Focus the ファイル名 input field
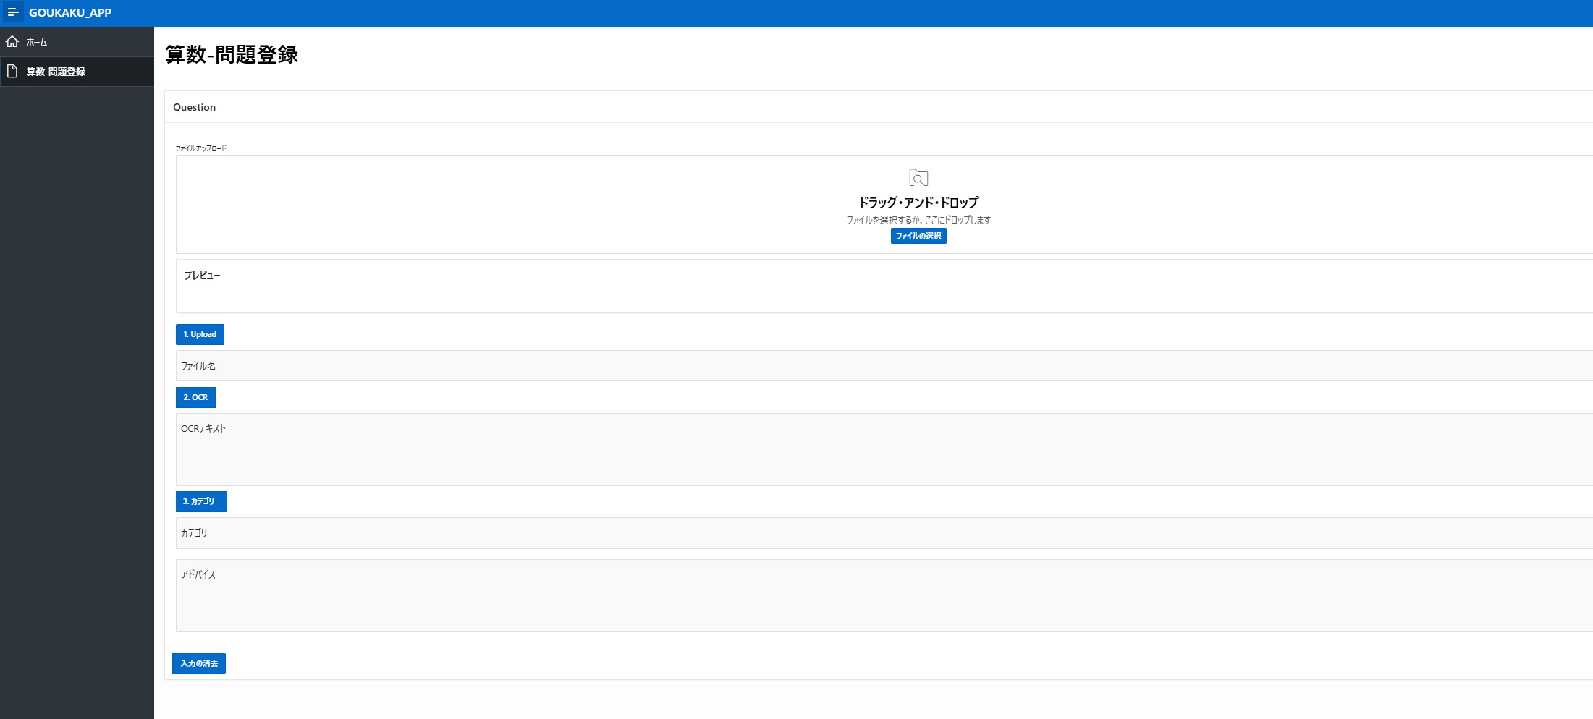The height and width of the screenshot is (719, 1593). coord(884,366)
